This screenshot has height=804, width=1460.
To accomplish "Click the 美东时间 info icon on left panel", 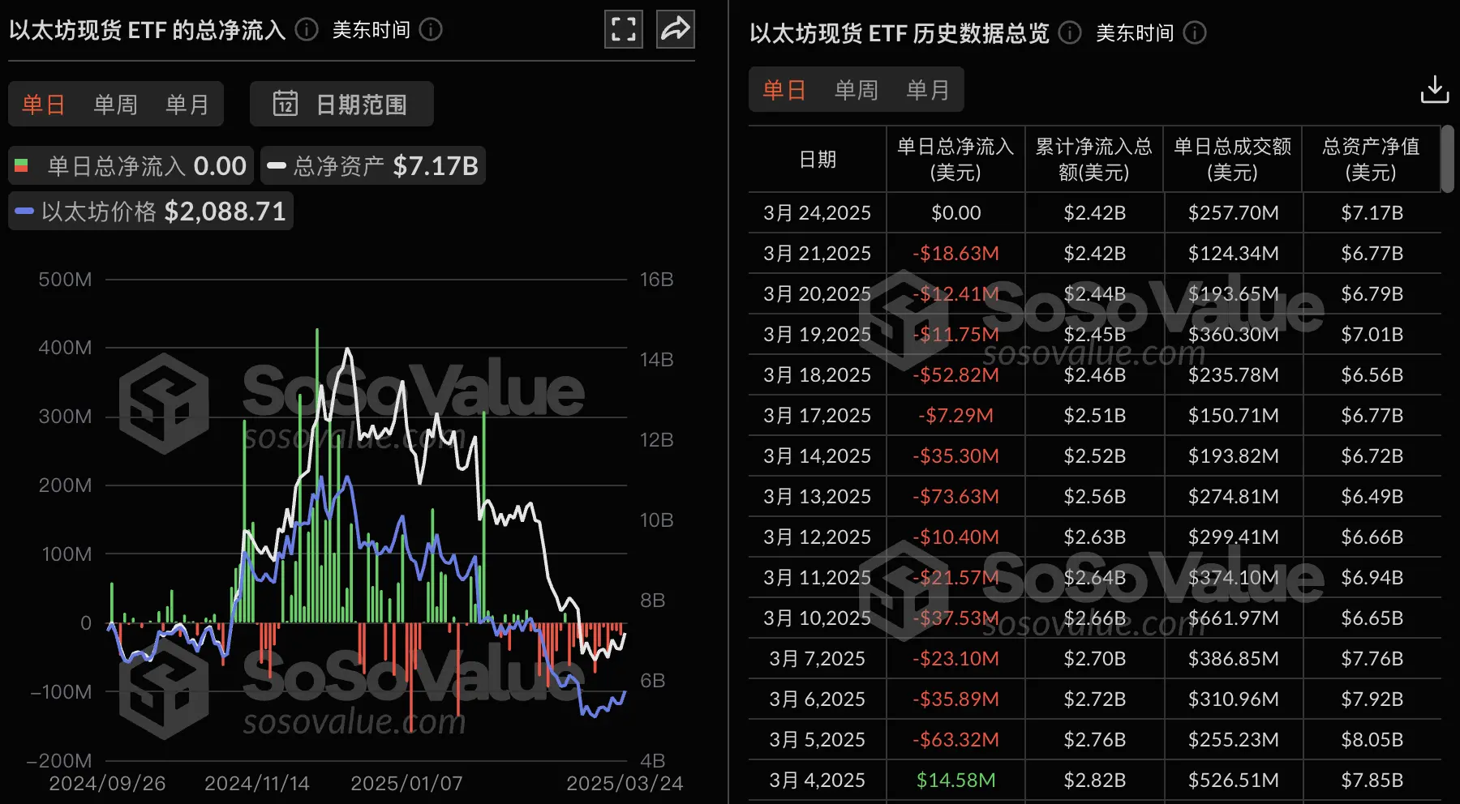I will pos(432,30).
